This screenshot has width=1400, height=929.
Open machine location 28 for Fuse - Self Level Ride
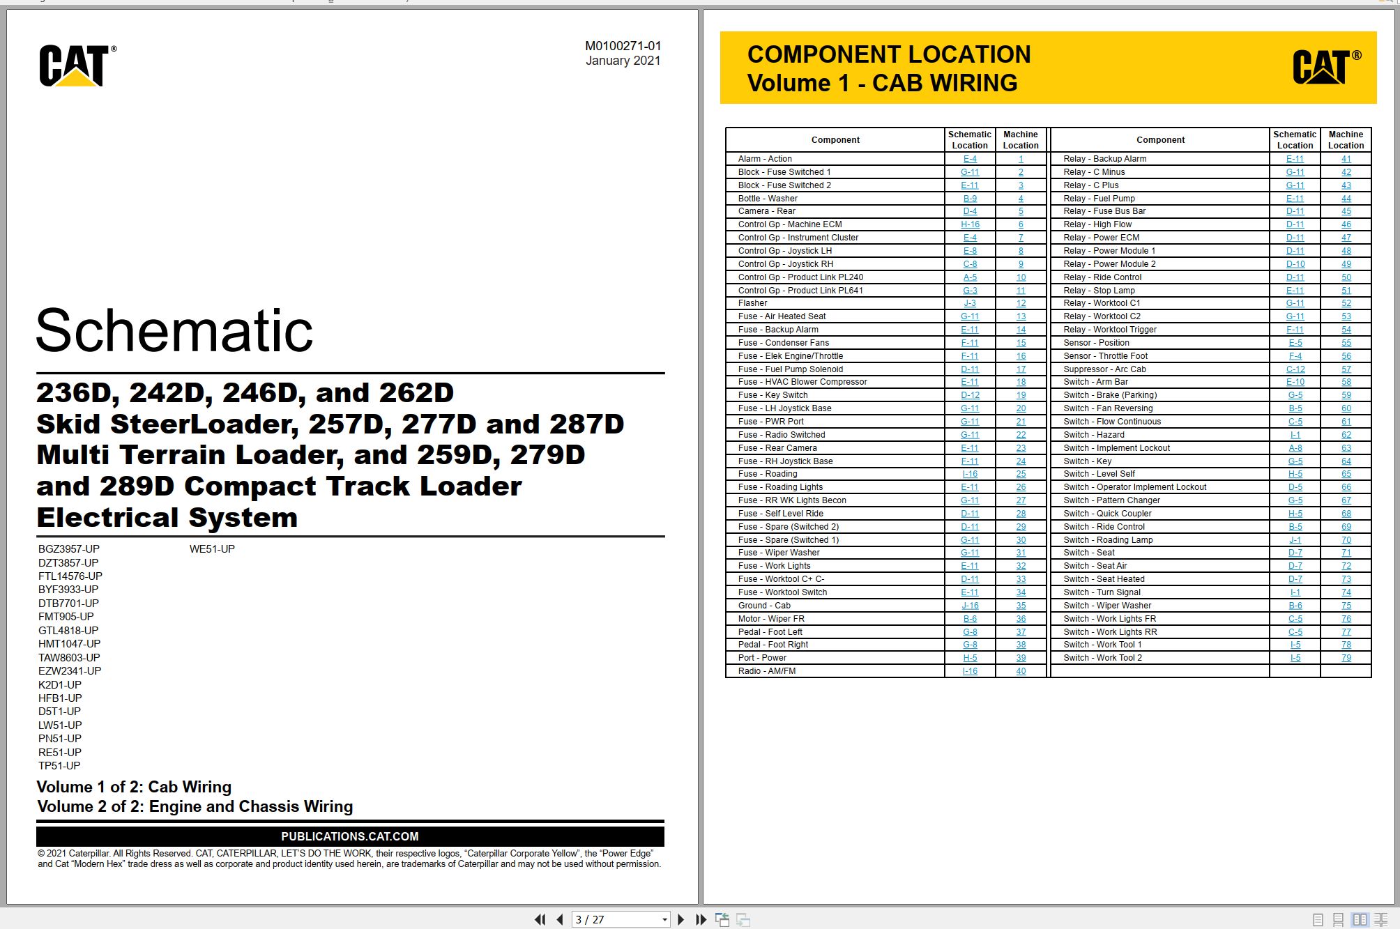(x=1021, y=514)
